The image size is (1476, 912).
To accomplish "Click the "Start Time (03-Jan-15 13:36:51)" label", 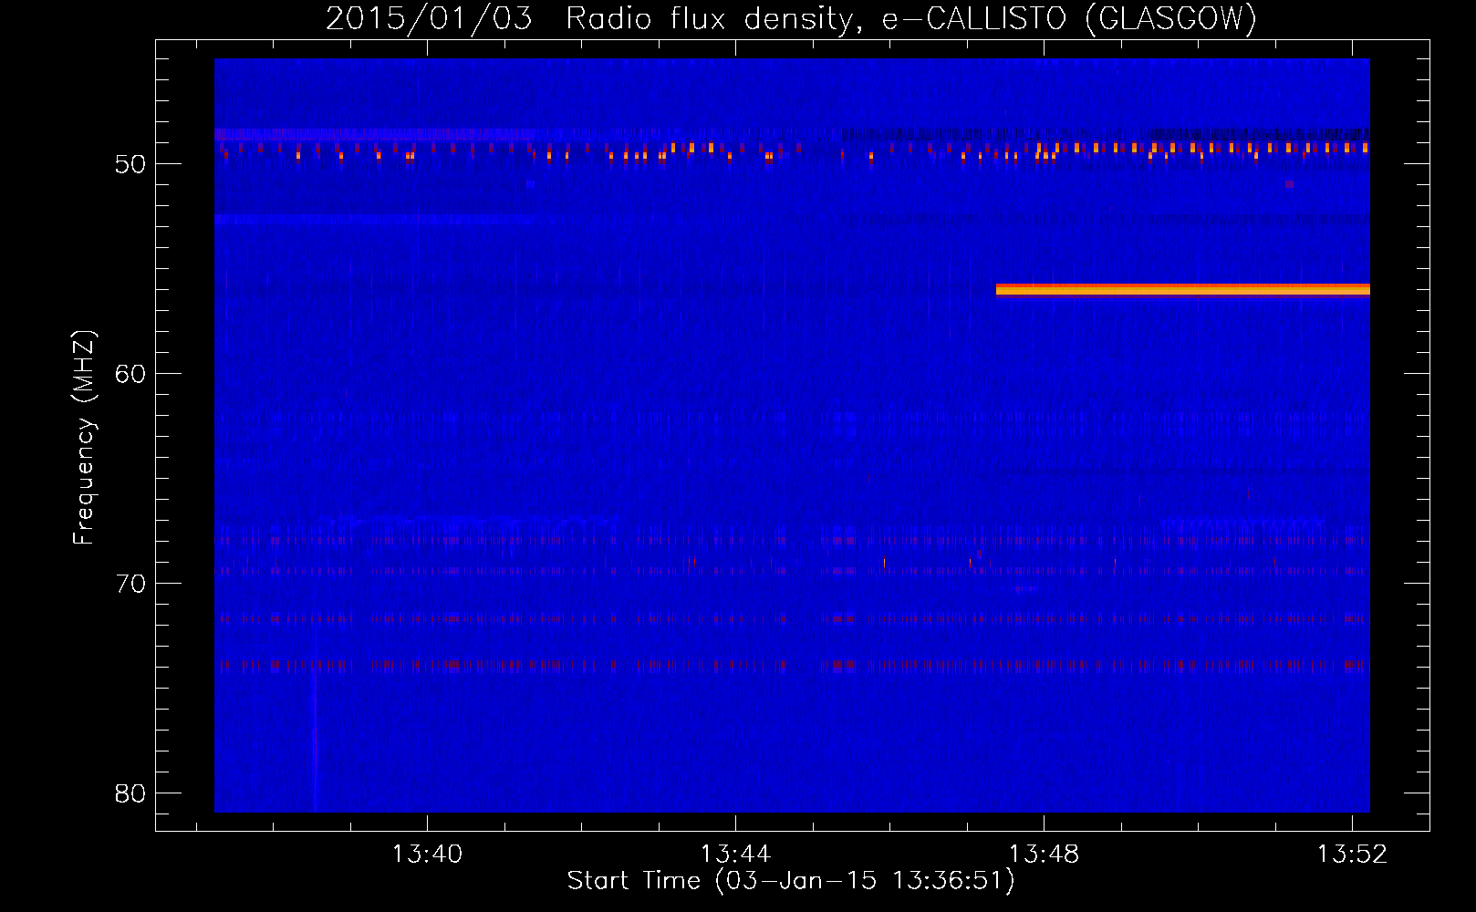I will pos(791,881).
